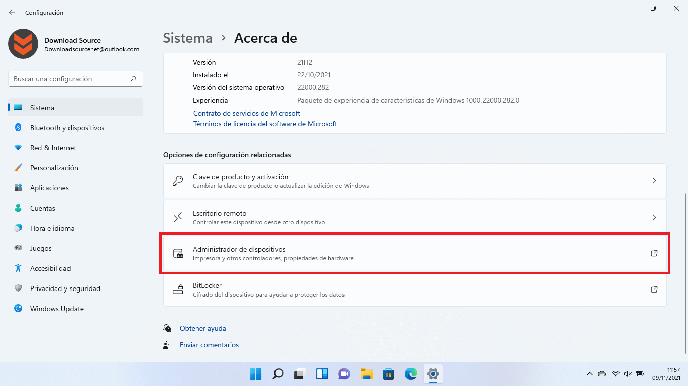Viewport: 688px width, 386px height.
Task: Open Administrador de dispositivos
Action: (415, 253)
